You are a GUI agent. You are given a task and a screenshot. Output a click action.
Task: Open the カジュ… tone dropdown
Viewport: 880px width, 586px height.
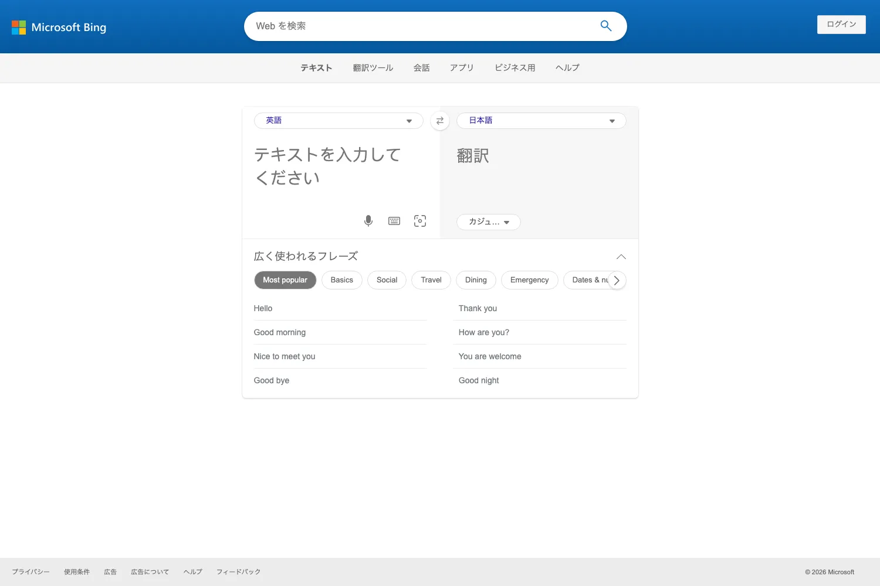tap(488, 222)
